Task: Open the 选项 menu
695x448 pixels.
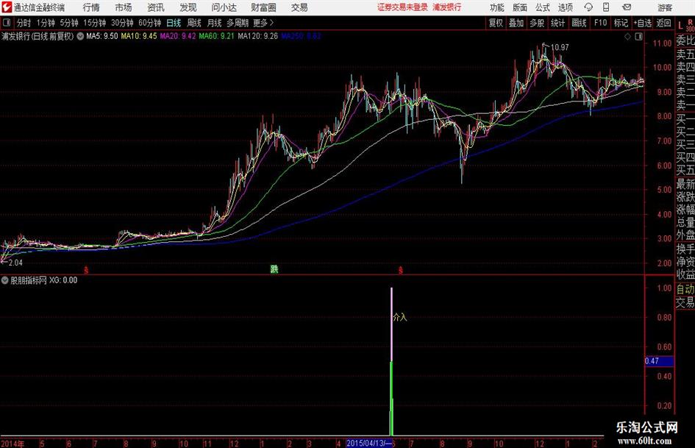Action: tap(565, 7)
